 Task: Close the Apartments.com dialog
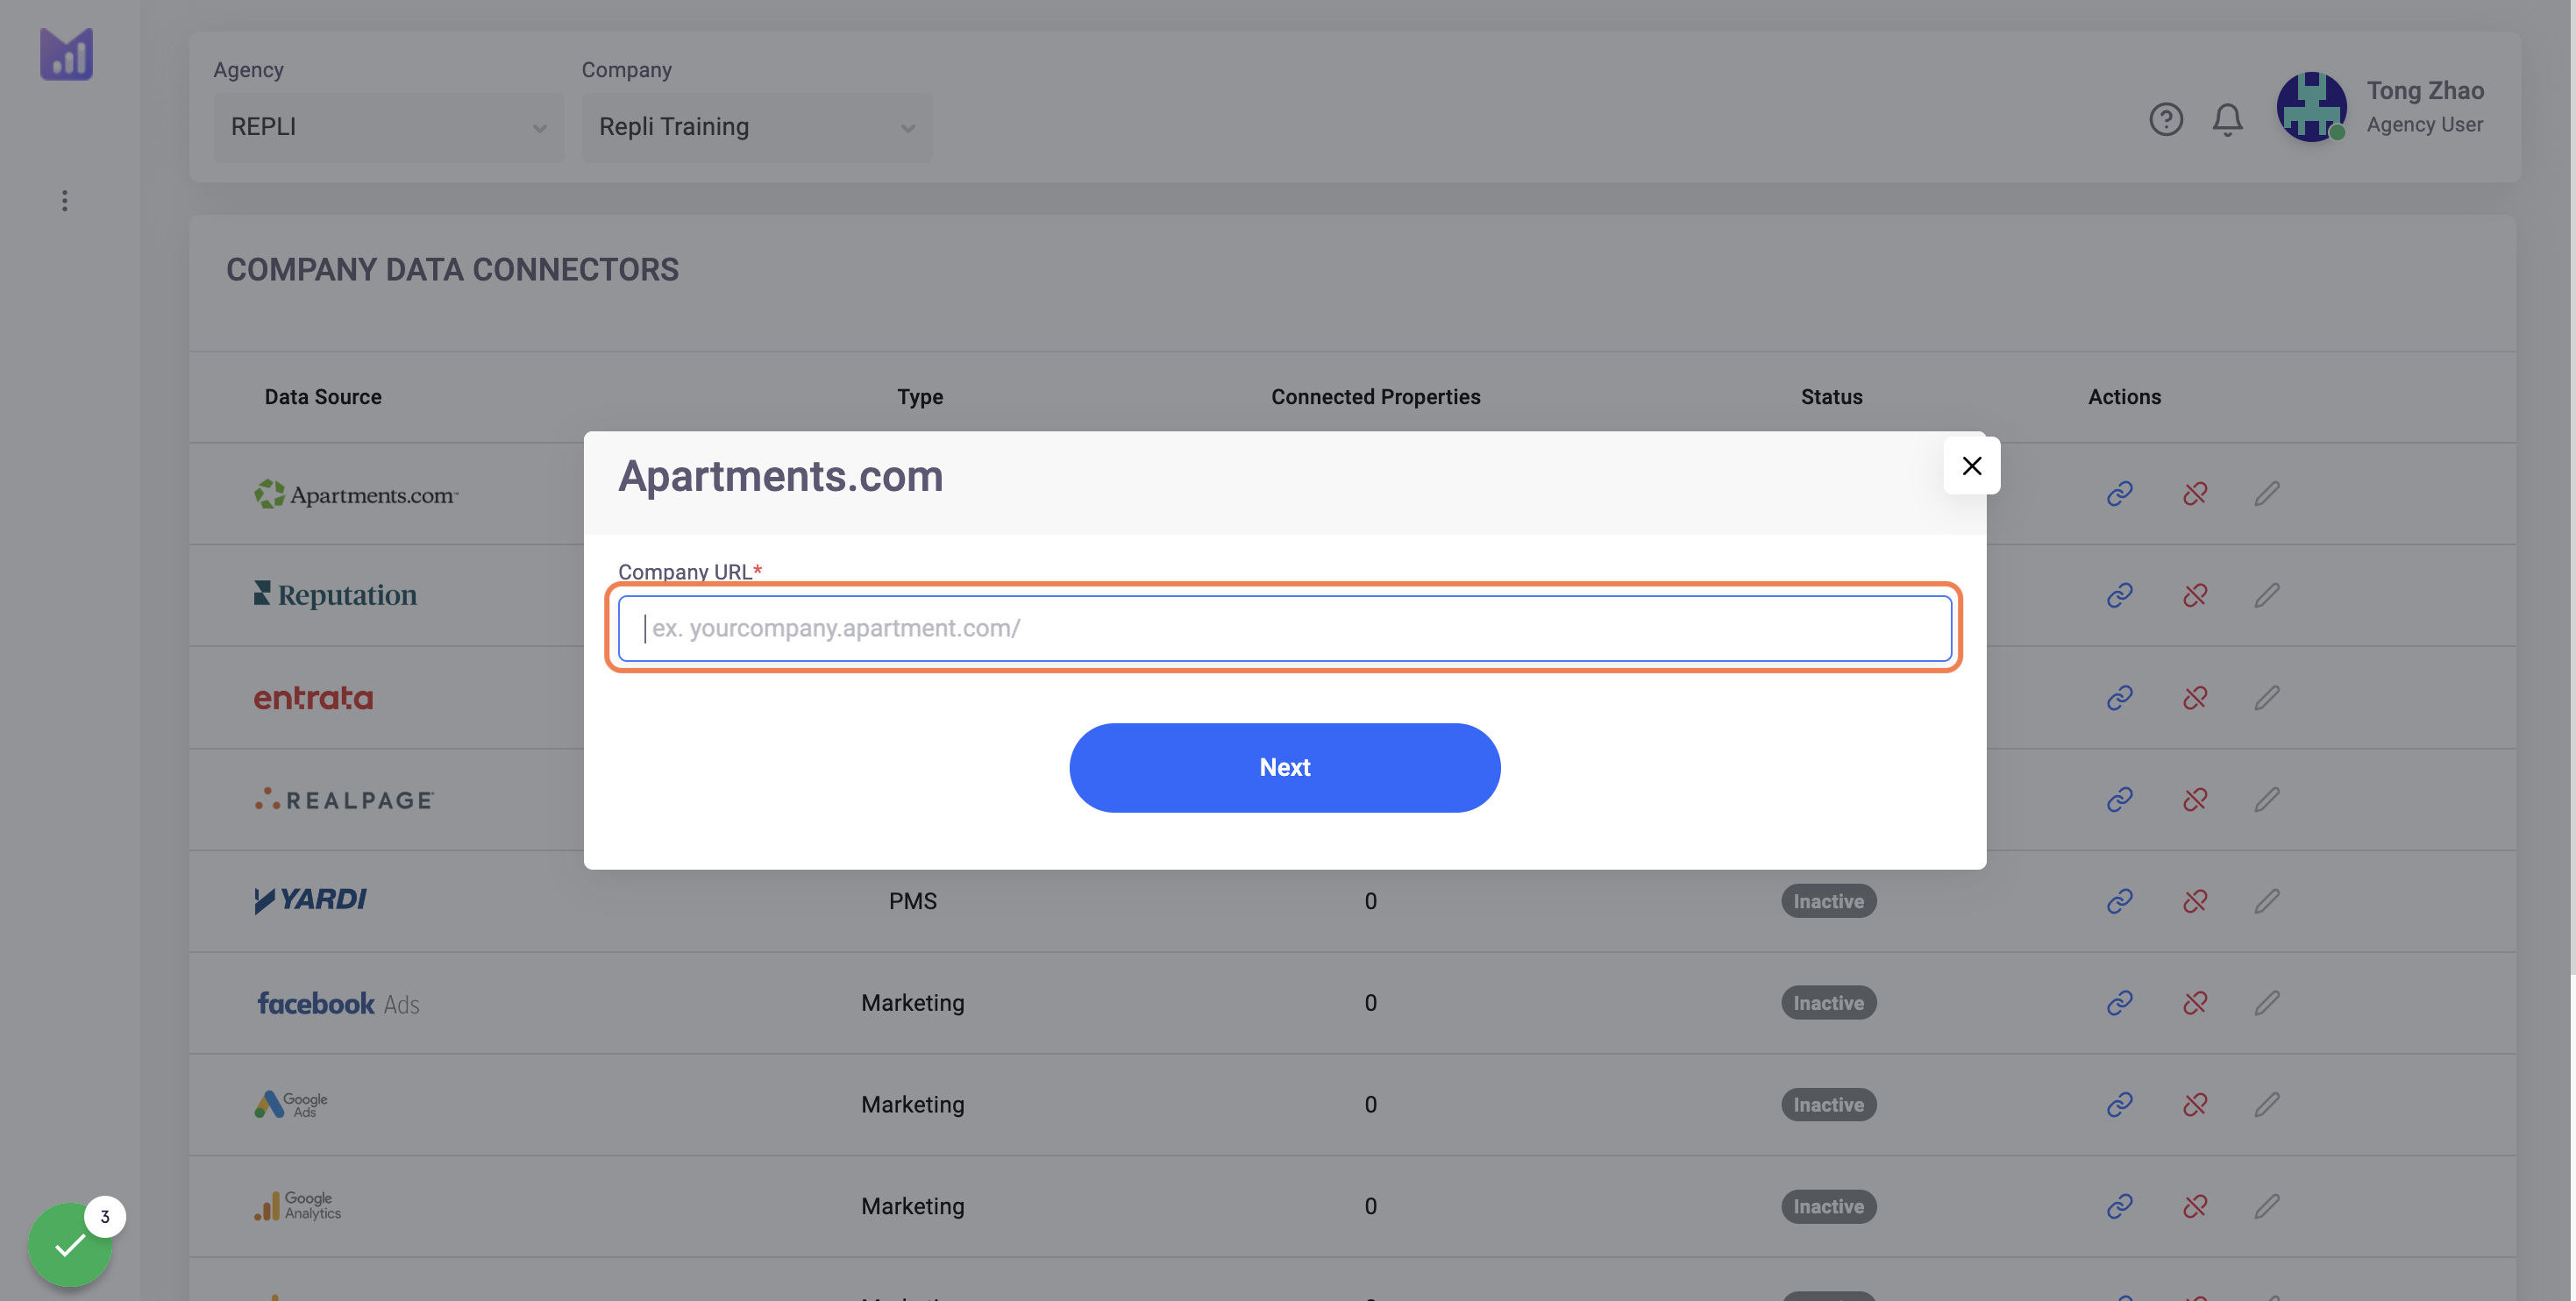(x=1971, y=466)
